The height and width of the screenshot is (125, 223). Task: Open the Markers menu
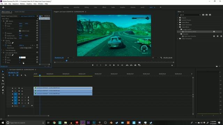click(x=22, y=4)
